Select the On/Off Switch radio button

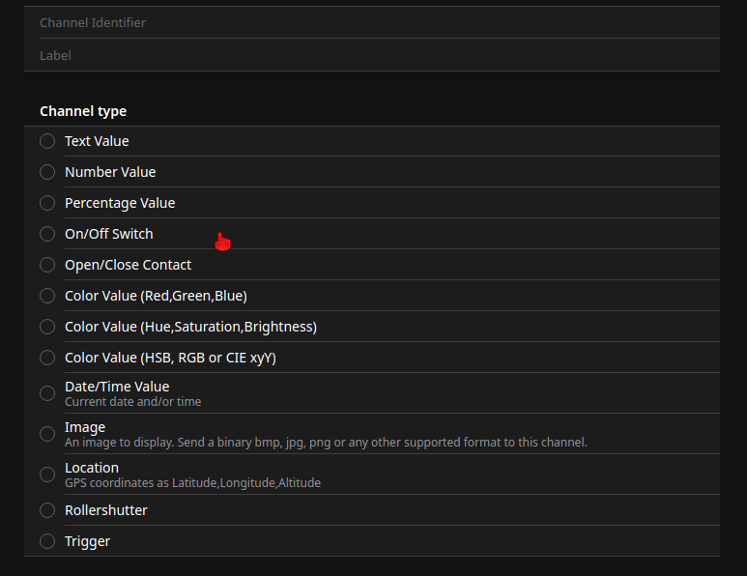coord(47,234)
